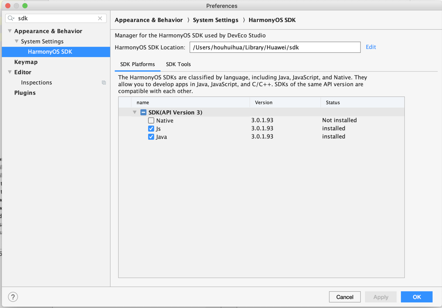Click the Cancel button
This screenshot has width=442, height=308.
click(x=345, y=297)
